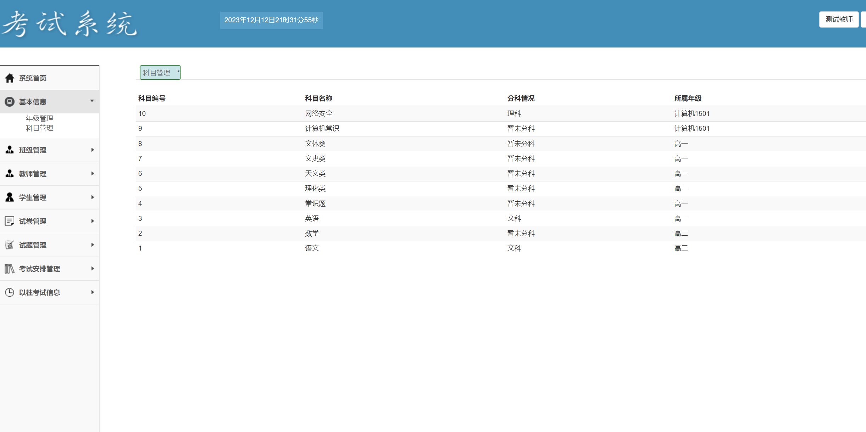866x432 pixels.
Task: Click the 基本信息 circle icon
Action: pyautogui.click(x=10, y=102)
